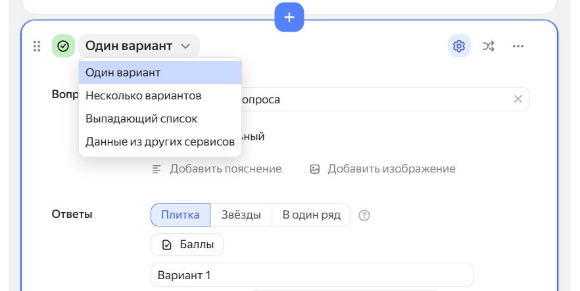This screenshot has height=291, width=580.
Task: Grab the six-dot drag handle of the question
Action: click(x=37, y=46)
